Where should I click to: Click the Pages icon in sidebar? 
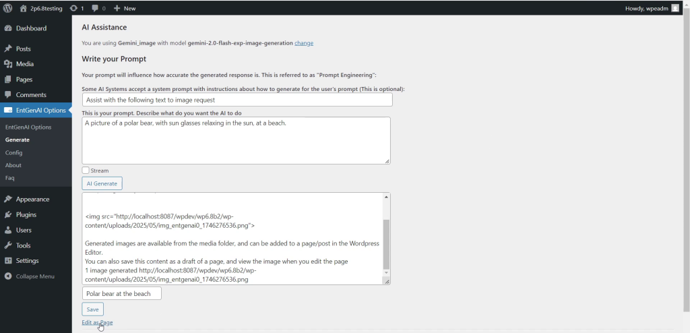(x=8, y=80)
